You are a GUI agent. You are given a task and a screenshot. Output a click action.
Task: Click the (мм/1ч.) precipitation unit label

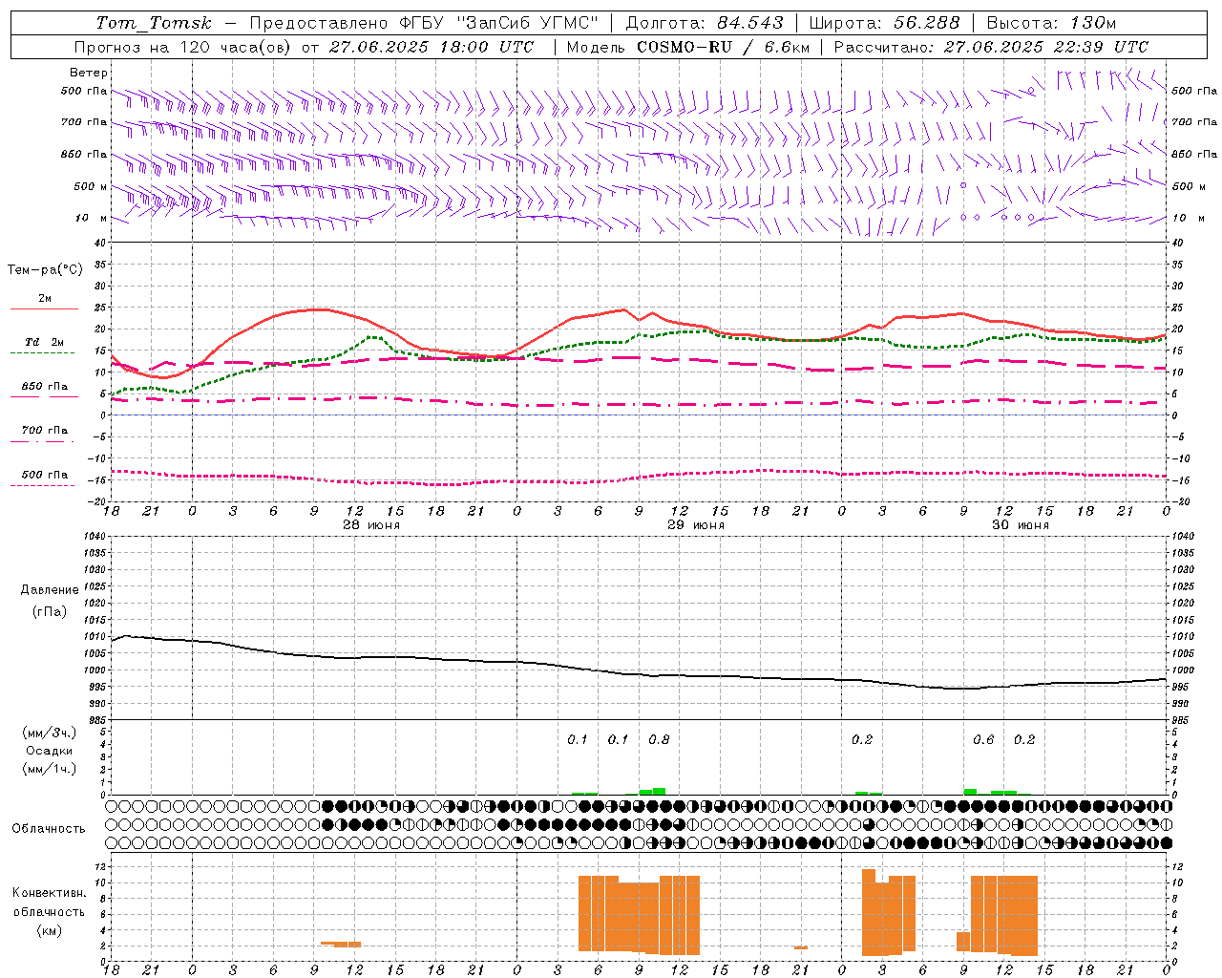click(x=50, y=769)
